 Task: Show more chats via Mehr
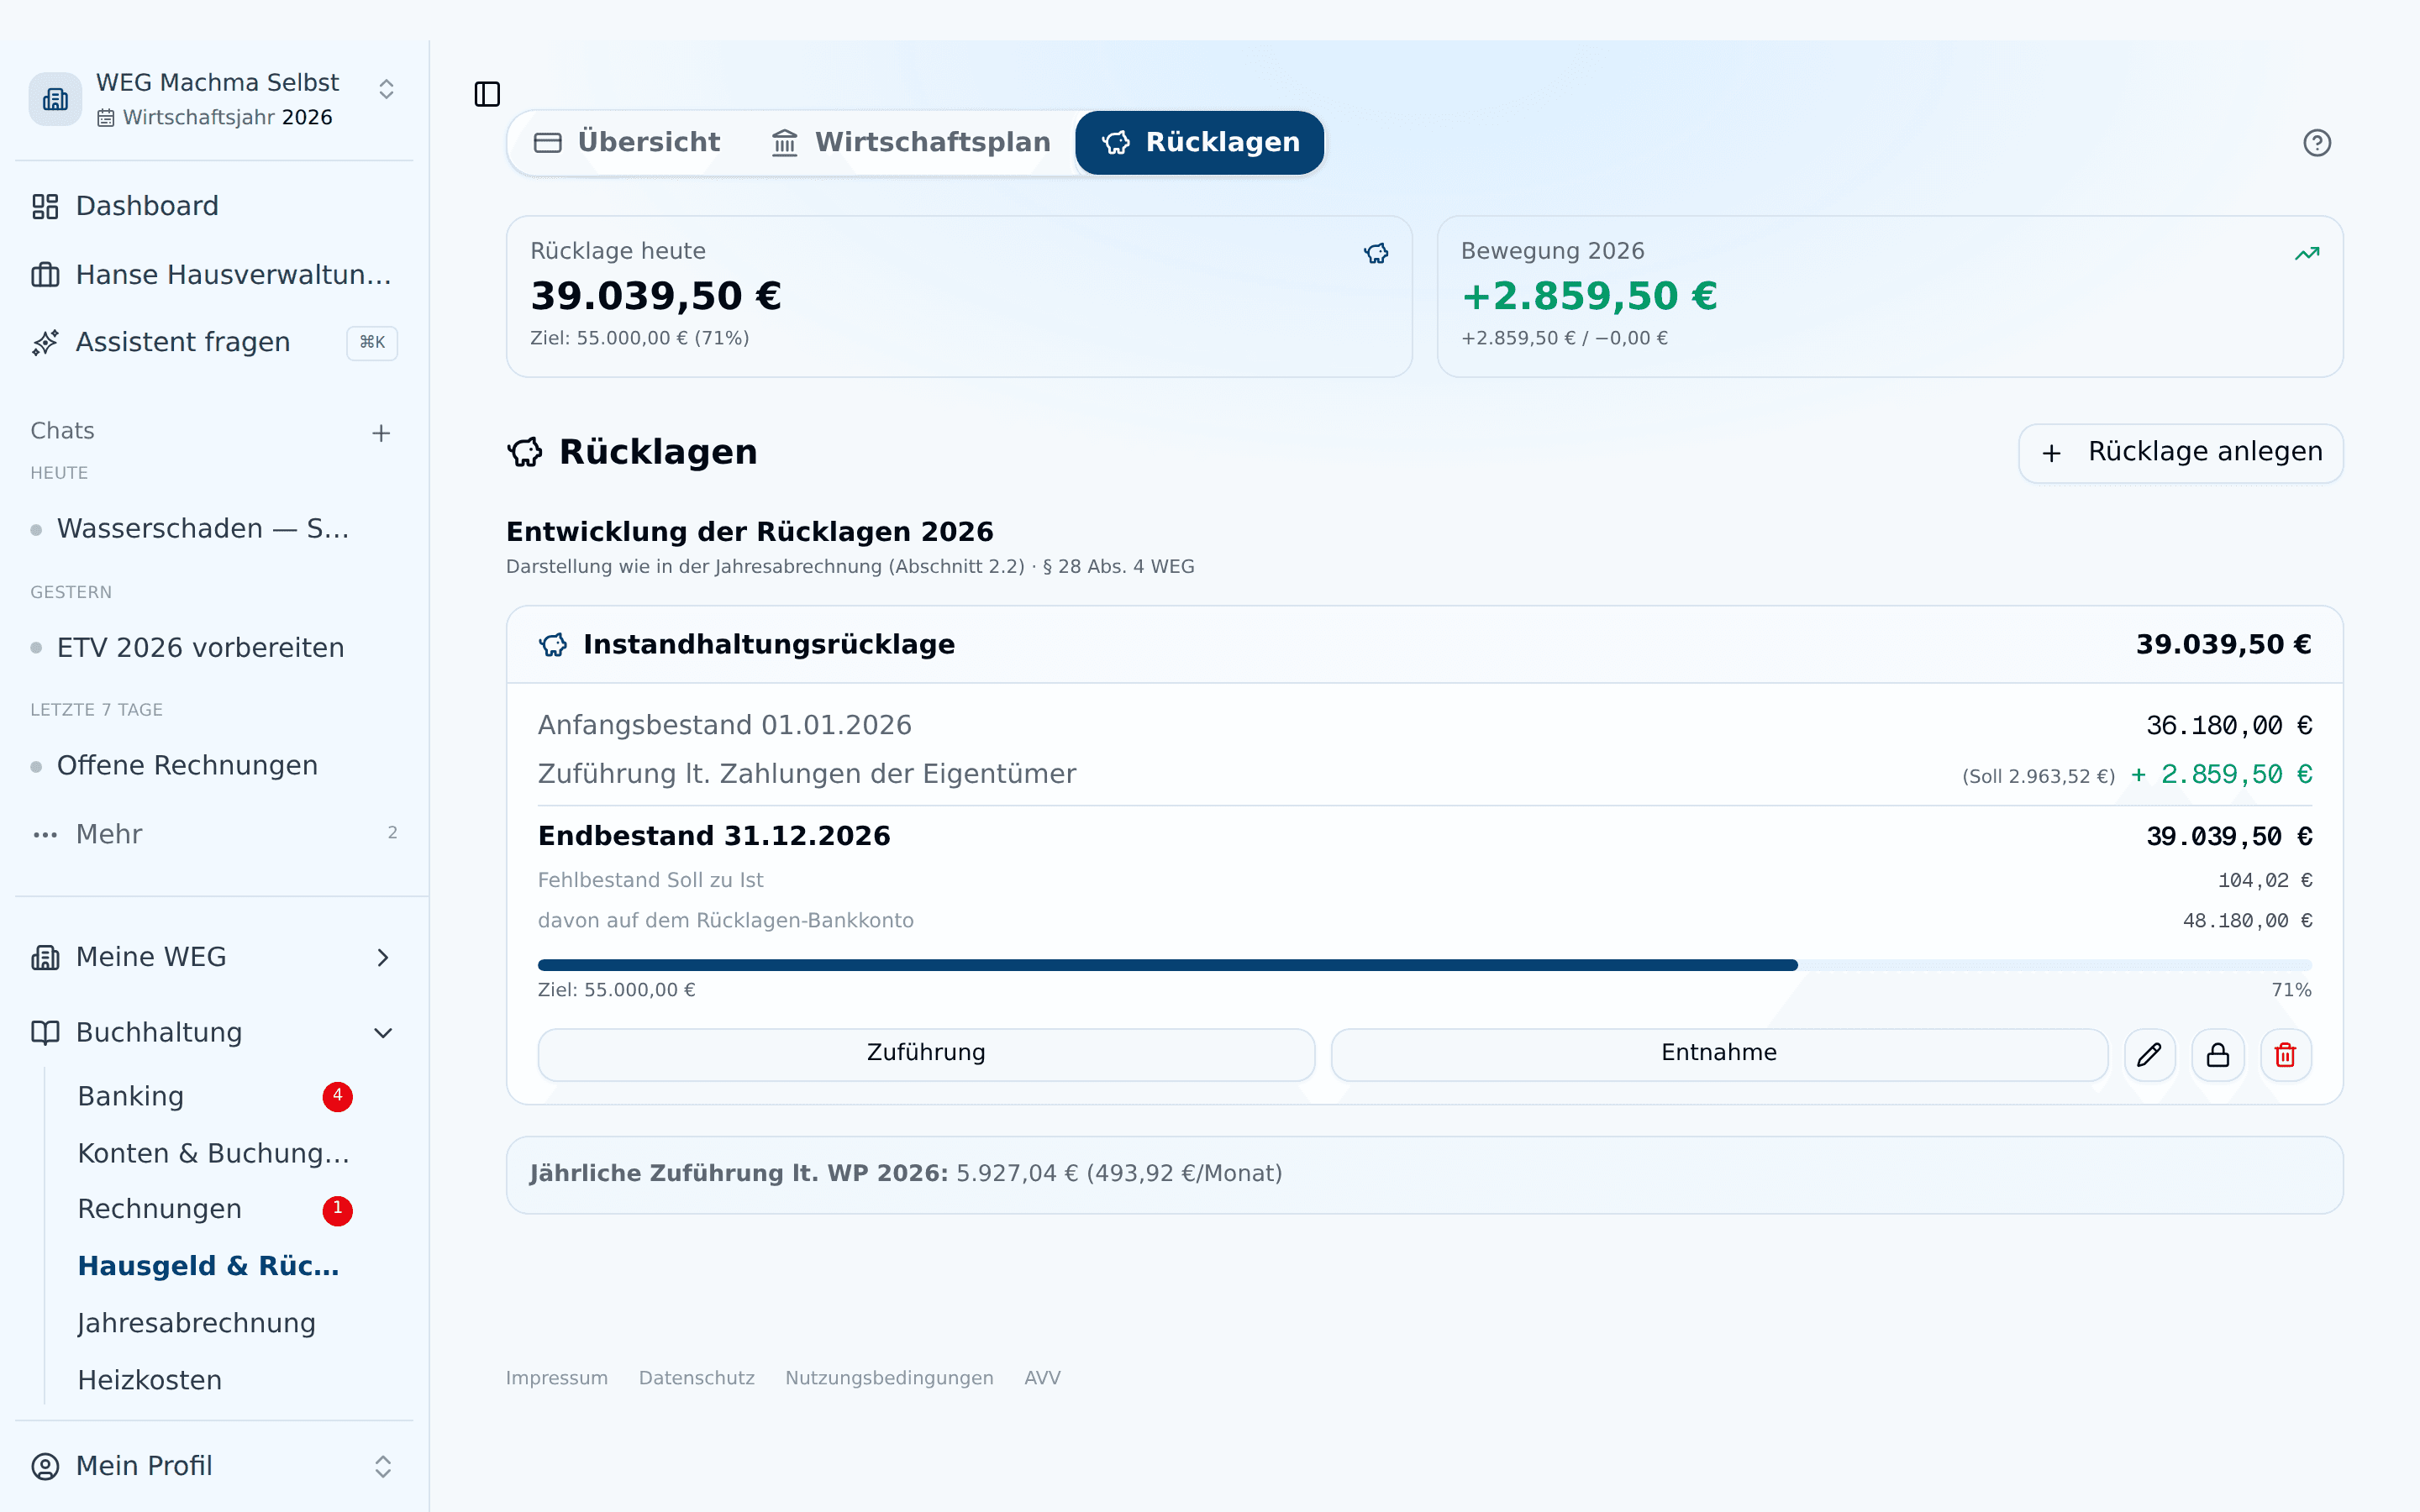tap(214, 833)
